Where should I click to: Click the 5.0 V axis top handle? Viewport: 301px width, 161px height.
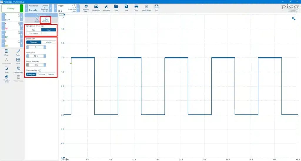click(62, 15)
